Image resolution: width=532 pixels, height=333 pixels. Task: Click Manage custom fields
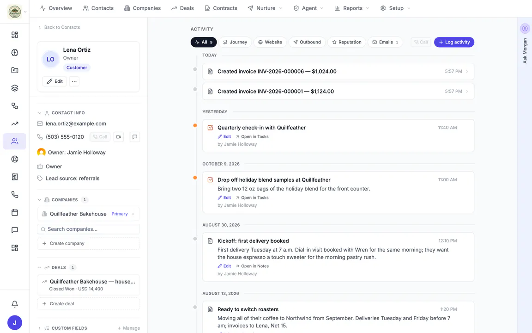click(128, 328)
